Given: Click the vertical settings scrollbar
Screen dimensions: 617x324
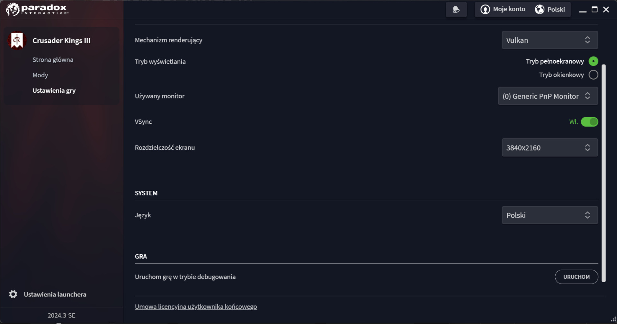Looking at the screenshot, I should (x=604, y=173).
